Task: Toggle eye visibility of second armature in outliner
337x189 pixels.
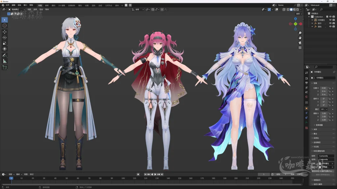Action: [330, 23]
